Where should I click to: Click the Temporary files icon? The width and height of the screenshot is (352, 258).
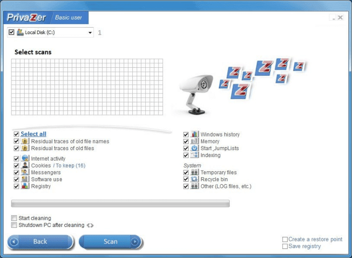pos(195,172)
